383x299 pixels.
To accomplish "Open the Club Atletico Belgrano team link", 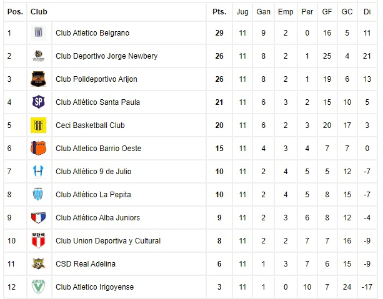I will pyautogui.click(x=92, y=33).
